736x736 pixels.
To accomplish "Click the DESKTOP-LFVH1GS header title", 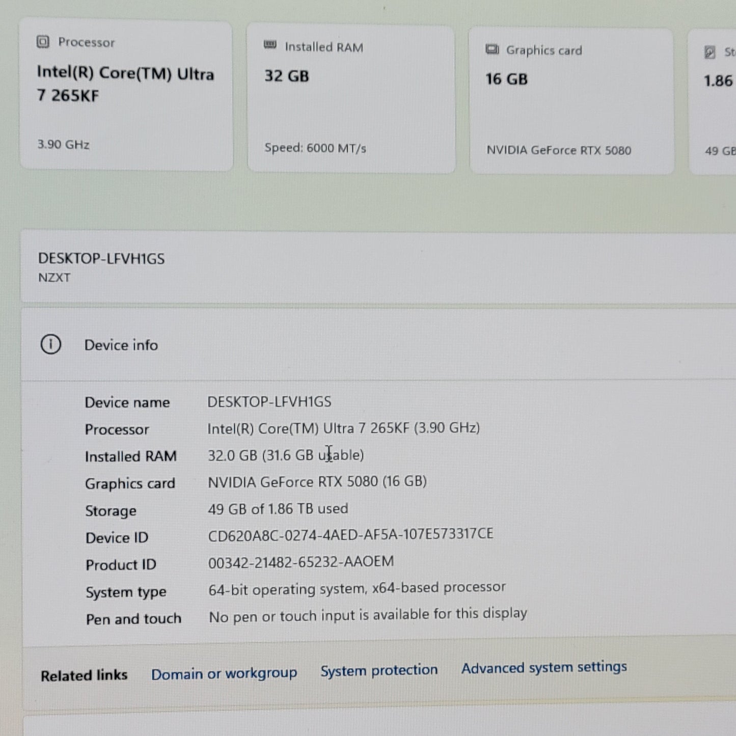I will [x=101, y=259].
